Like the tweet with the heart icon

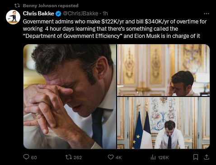point(111,157)
